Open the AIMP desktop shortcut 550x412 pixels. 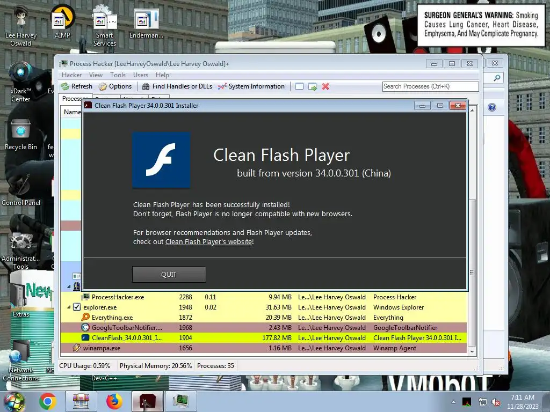[62, 21]
